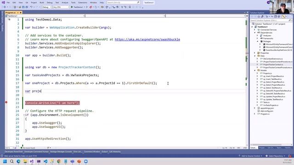The image size is (294, 165).
Task: Click Collapse All icon in Solution Explorer
Action: coord(276,16)
